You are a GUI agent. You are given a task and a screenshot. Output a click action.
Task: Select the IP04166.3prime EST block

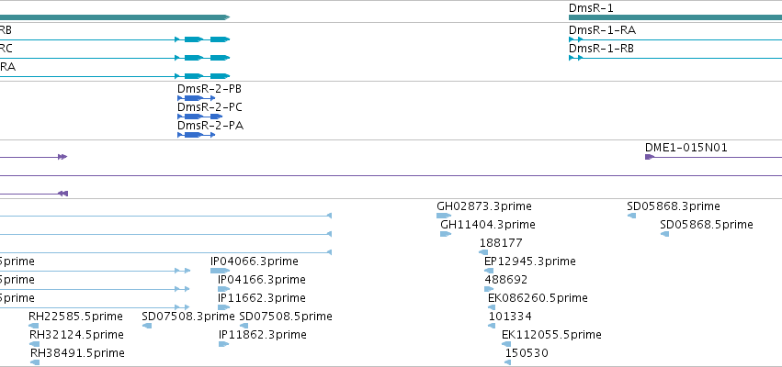(223, 289)
